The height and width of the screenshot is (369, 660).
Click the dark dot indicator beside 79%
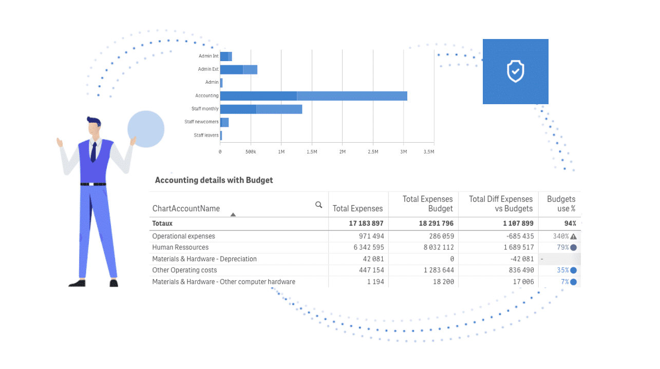pos(573,247)
